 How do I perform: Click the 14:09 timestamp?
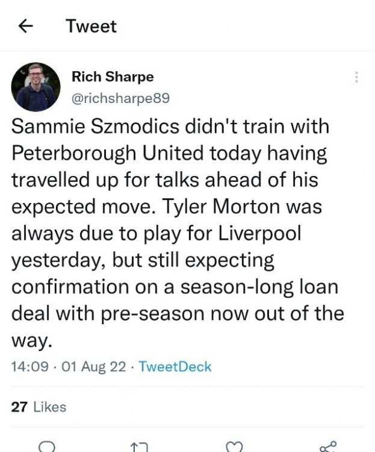click(30, 366)
